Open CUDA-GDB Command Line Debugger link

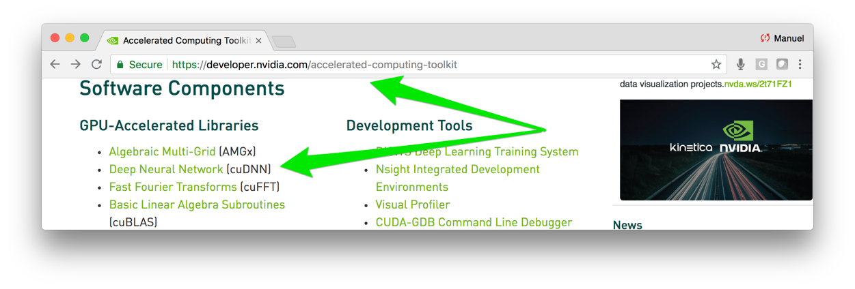click(x=474, y=222)
